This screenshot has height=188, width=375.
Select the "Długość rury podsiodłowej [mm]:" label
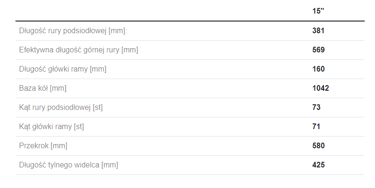click(73, 31)
